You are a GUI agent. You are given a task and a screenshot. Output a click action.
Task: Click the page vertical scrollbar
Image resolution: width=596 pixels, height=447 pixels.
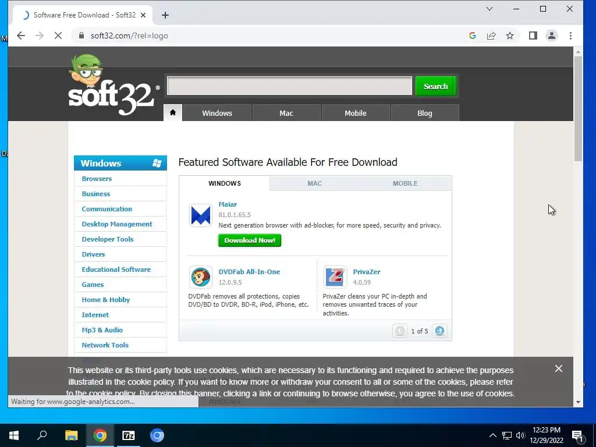(x=578, y=109)
